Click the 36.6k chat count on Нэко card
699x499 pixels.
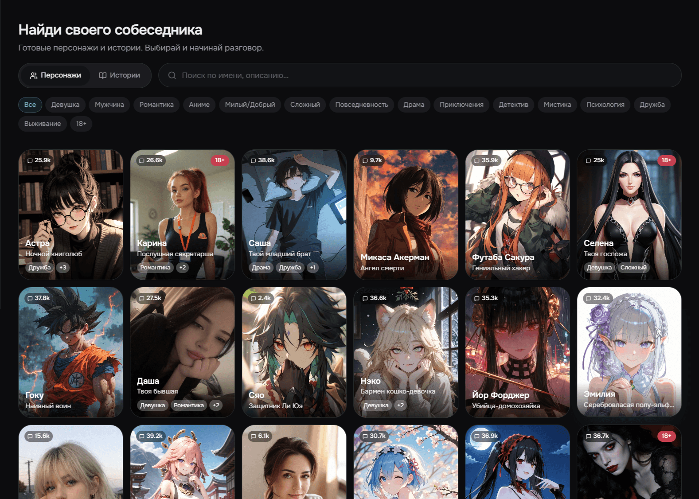click(x=375, y=298)
